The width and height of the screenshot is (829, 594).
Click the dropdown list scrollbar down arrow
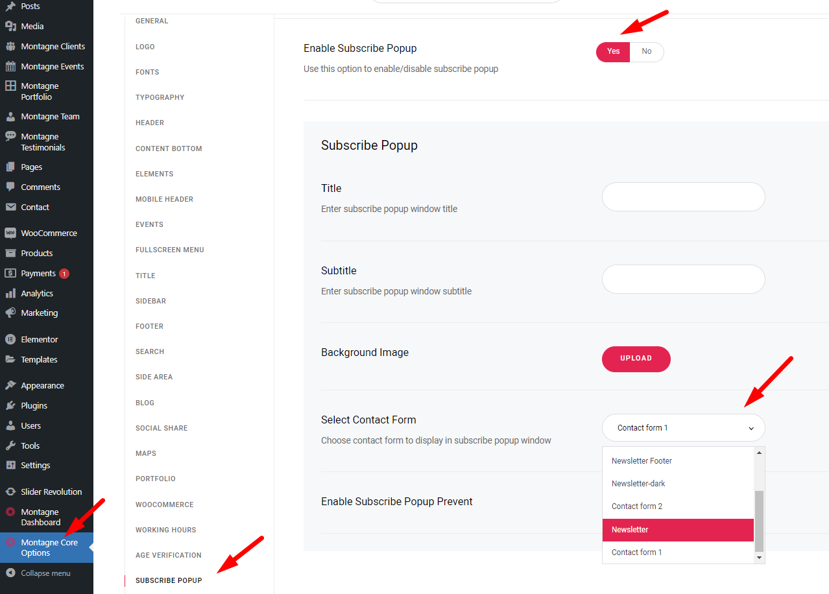click(759, 558)
